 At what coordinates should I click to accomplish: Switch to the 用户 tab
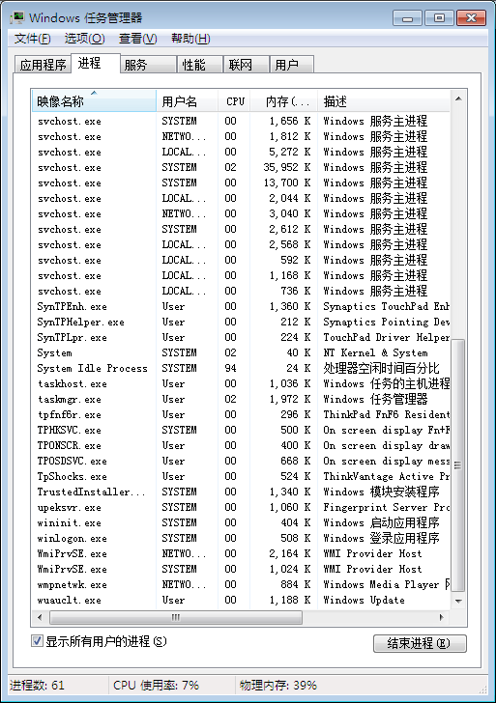point(292,65)
